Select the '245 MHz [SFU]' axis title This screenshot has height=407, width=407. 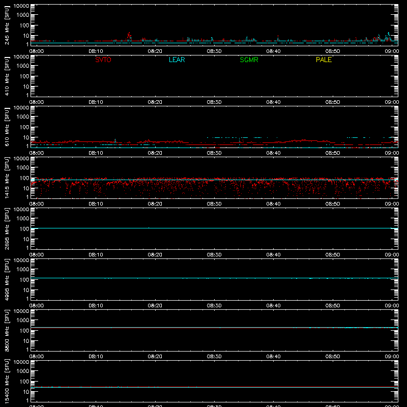pyautogui.click(x=7, y=25)
